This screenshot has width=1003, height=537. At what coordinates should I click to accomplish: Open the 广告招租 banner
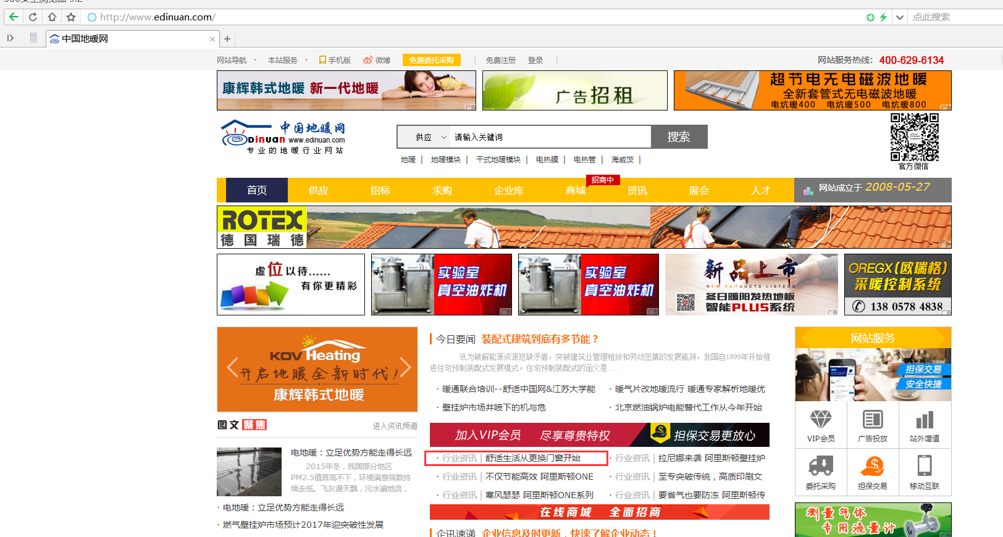coord(575,90)
